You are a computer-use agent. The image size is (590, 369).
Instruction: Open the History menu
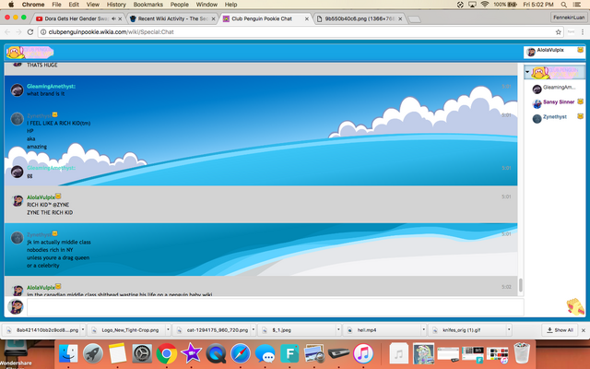116,5
